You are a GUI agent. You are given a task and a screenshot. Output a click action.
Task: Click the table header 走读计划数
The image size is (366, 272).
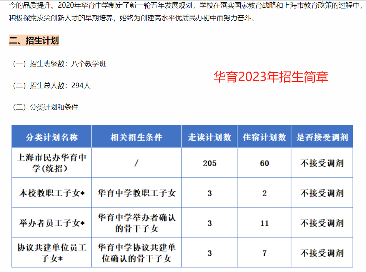click(x=210, y=137)
